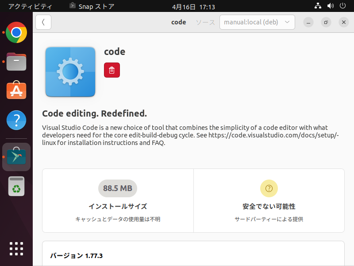The width and height of the screenshot is (354, 266).
Task: Click the volume speaker icon
Action: (x=330, y=6)
